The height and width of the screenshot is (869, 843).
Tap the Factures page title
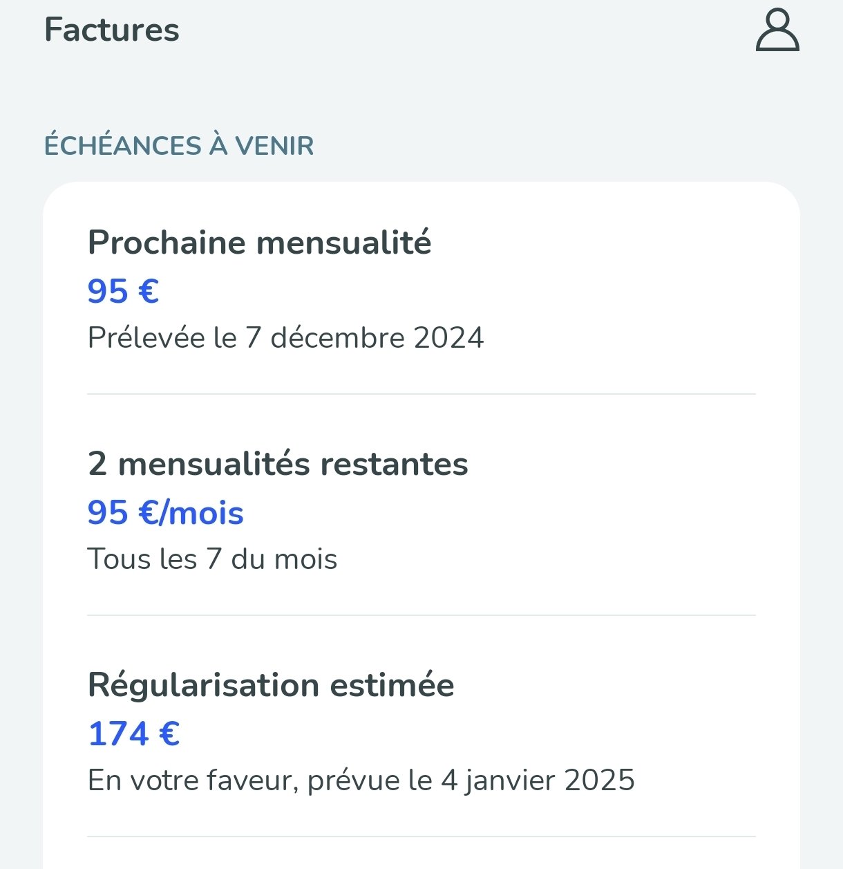click(112, 30)
